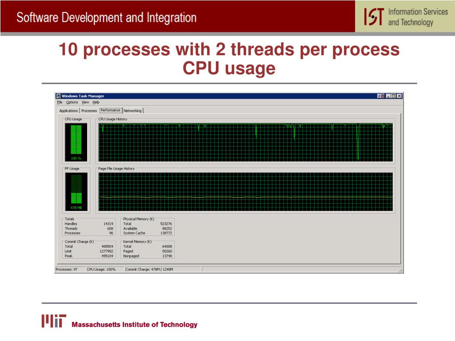Click the Handles value 14319
Viewport: 455px width, 341px height.
[x=108, y=224]
